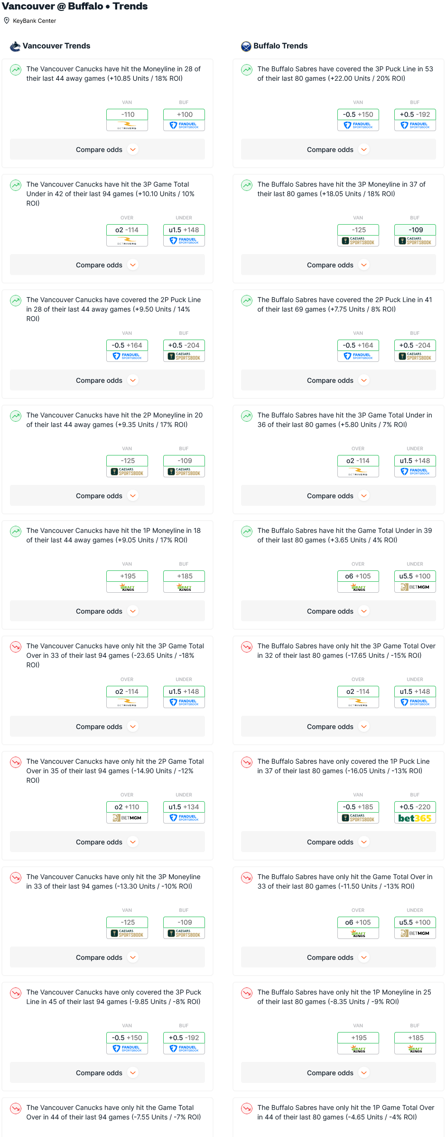
Task: Show Compare odds for Vancouver 3P Puck Line trend
Action: (107, 1073)
